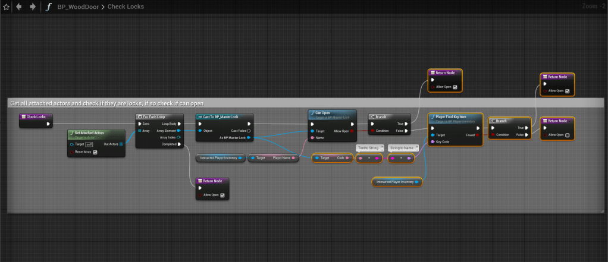
Task: Toggle the Reset Array checkbox
Action: point(95,151)
